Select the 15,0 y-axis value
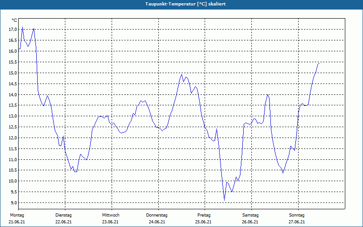363x227 pixels. coord(13,73)
